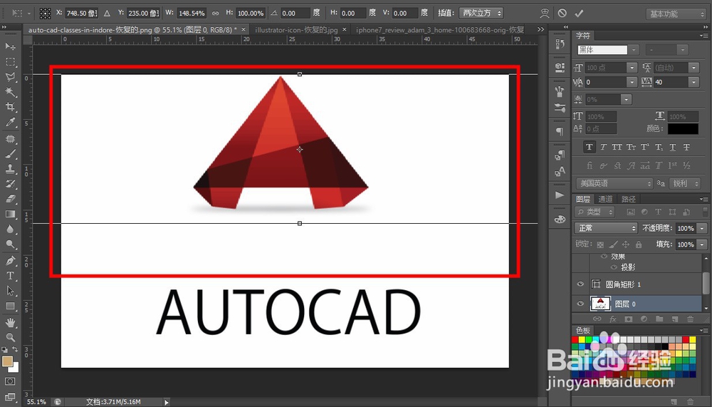Select the 色板 panel tab
This screenshot has width=712, height=407.
[583, 330]
